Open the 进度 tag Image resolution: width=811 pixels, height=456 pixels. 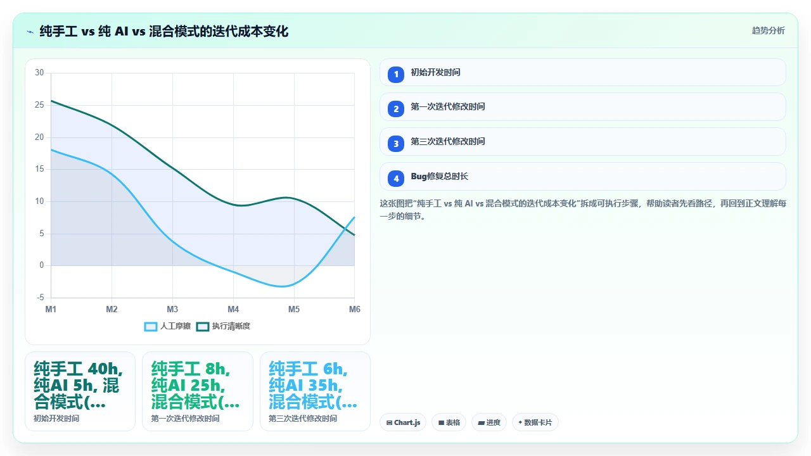point(489,422)
